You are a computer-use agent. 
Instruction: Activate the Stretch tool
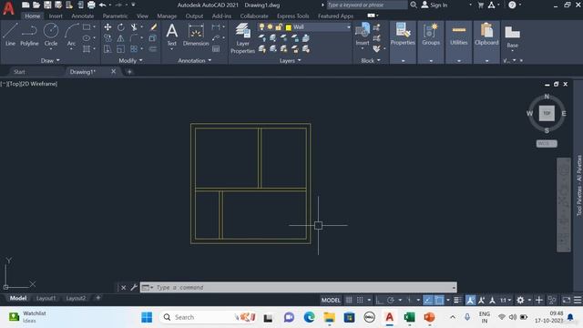[107, 48]
